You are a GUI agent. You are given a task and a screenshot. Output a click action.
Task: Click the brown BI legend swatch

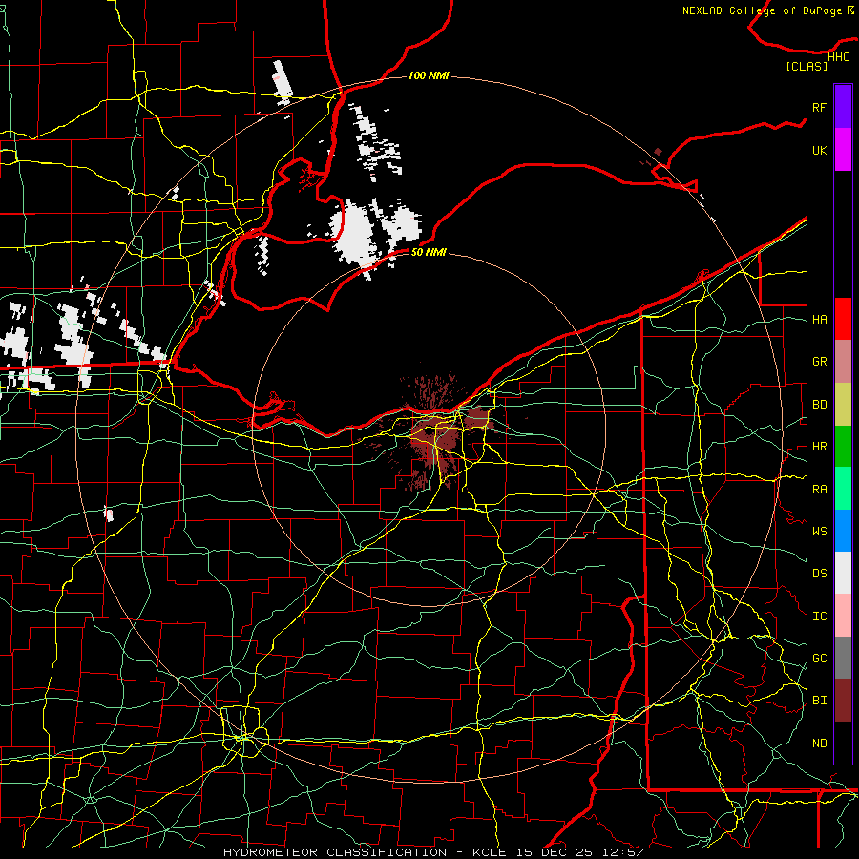tap(843, 701)
